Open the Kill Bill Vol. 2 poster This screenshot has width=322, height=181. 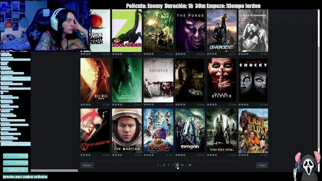(95, 80)
